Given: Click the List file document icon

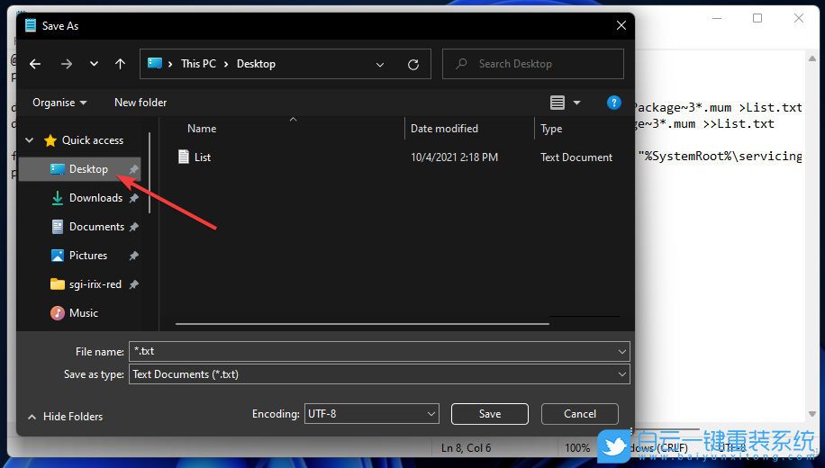Looking at the screenshot, I should [184, 157].
